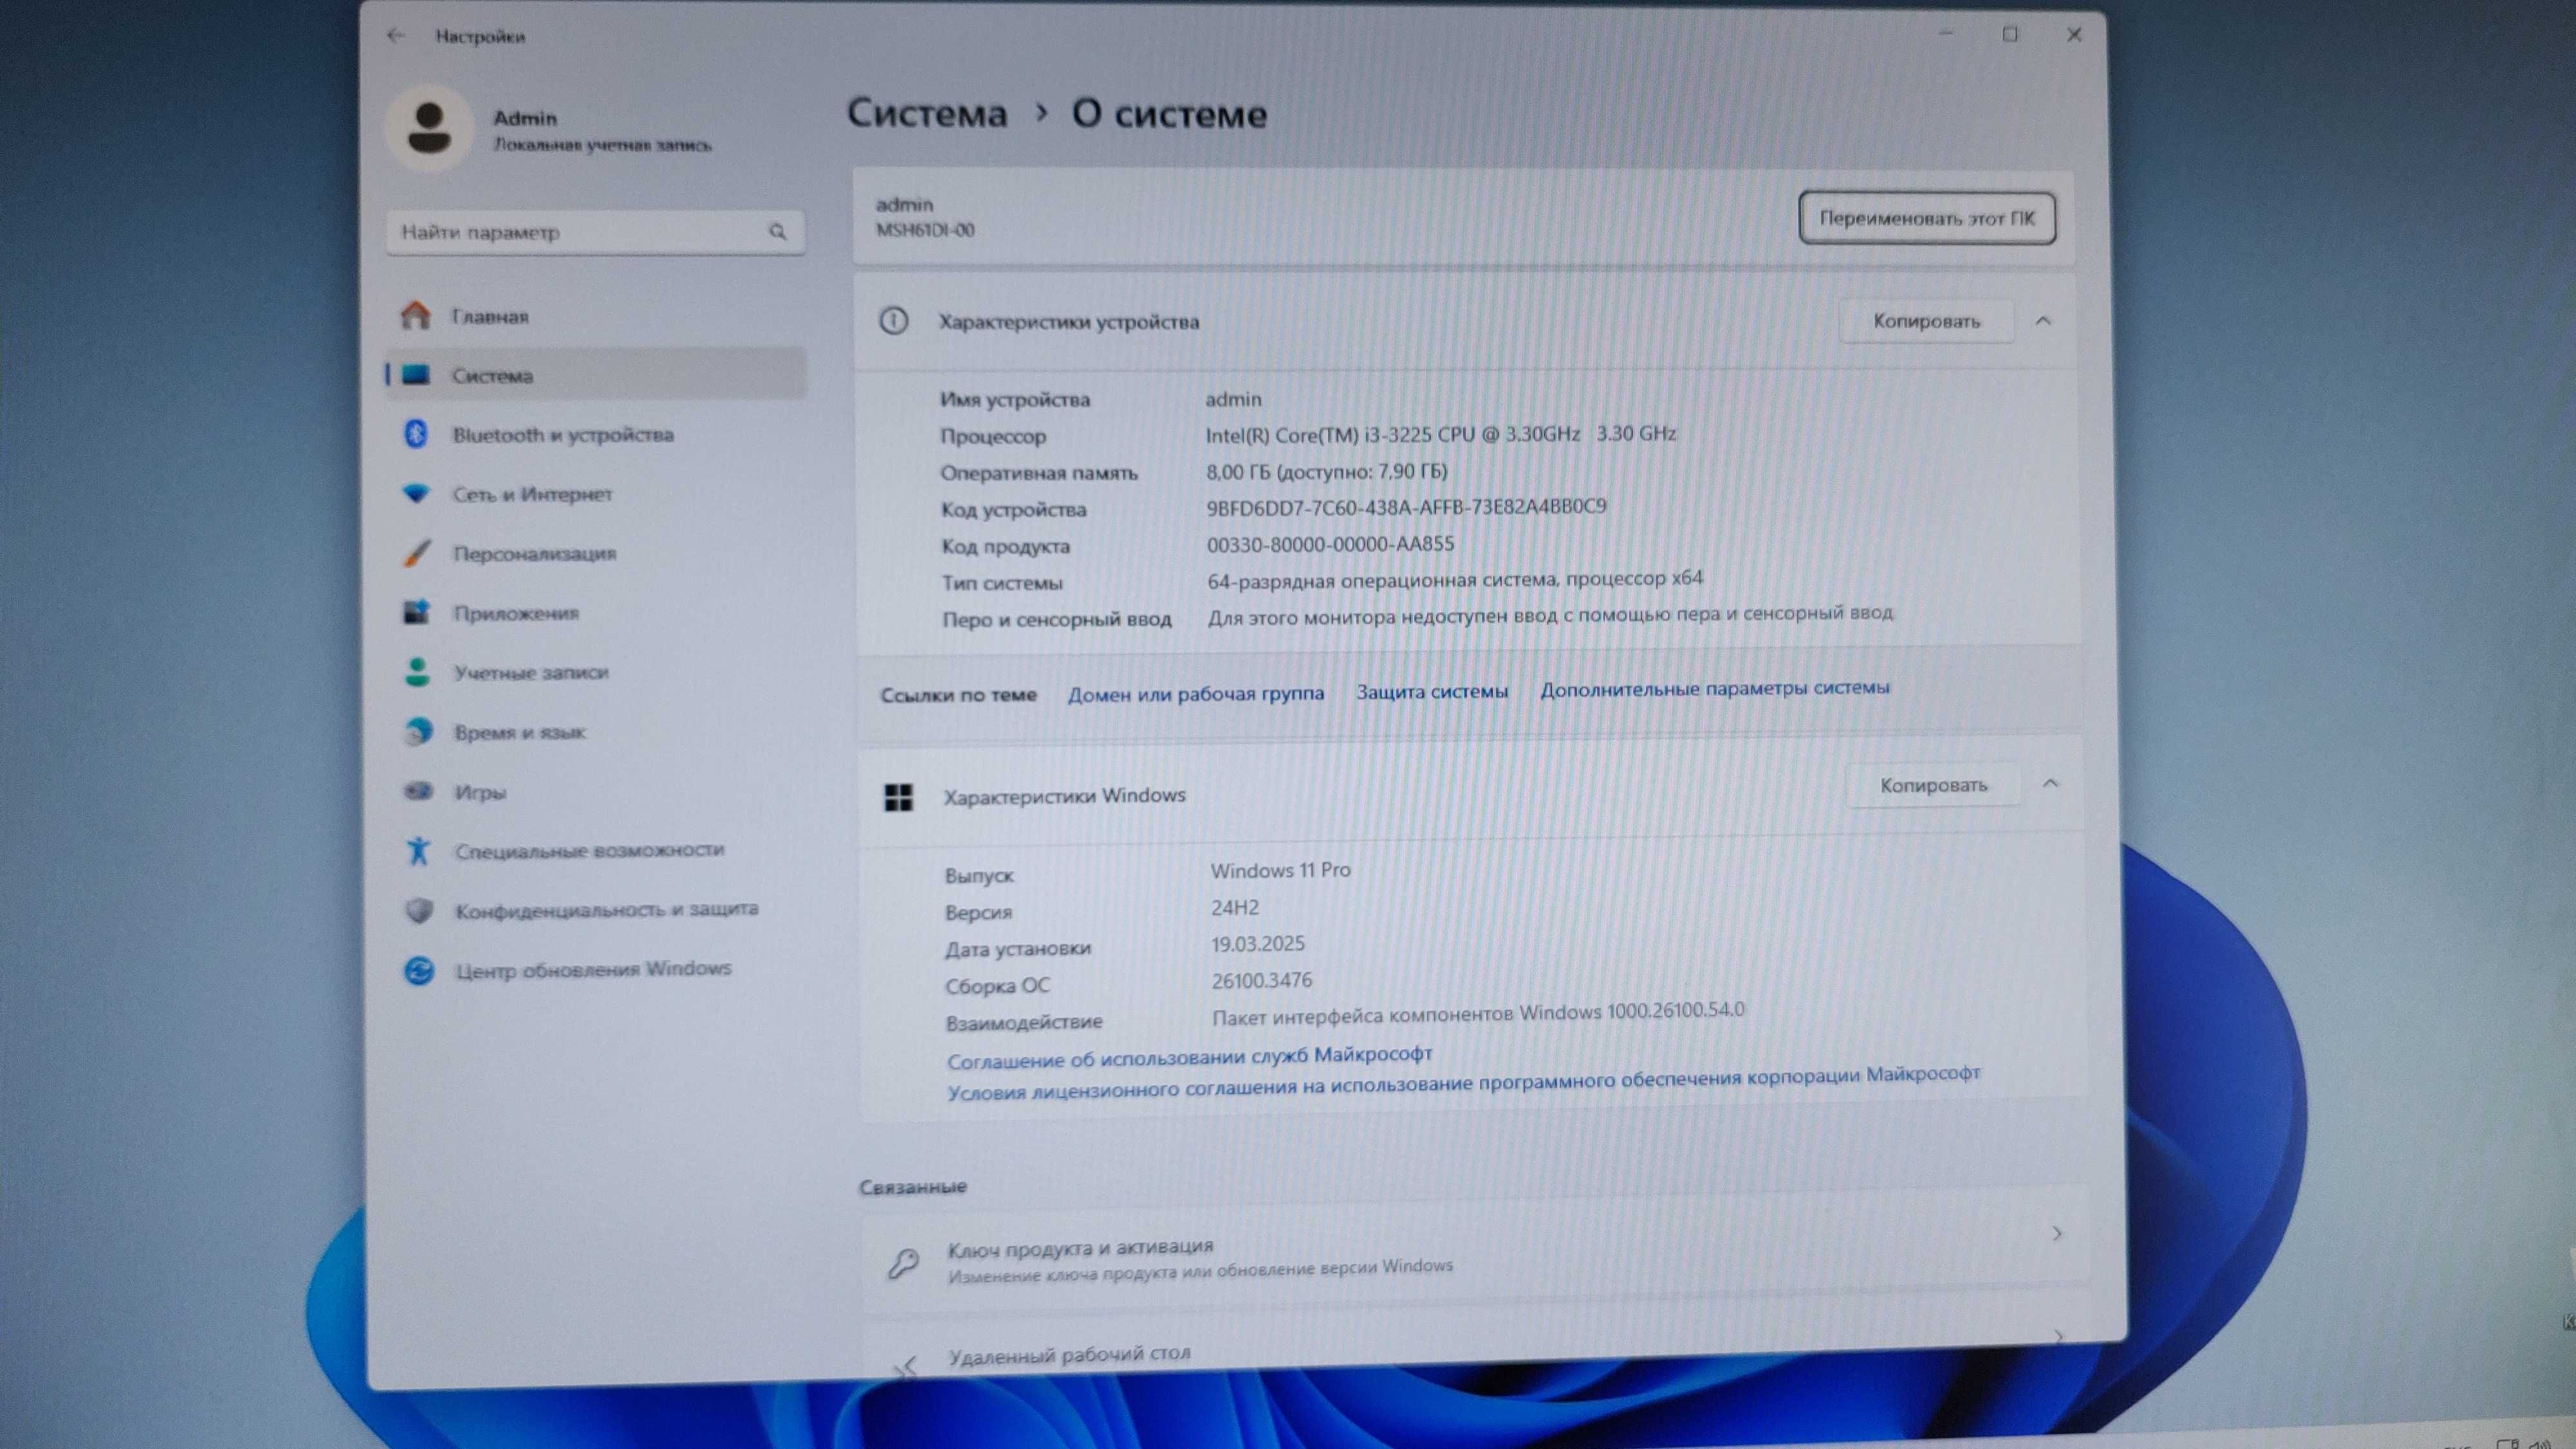
Task: Select Bluetooth и устройства menu item
Action: (x=595, y=434)
